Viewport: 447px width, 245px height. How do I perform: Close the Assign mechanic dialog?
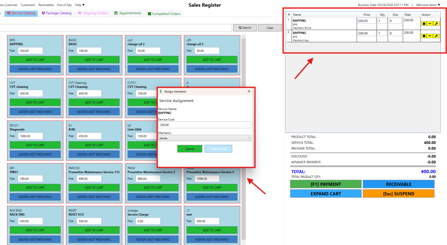[x=249, y=92]
